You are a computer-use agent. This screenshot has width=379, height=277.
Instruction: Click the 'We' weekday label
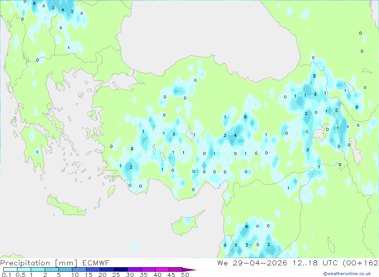point(222,263)
